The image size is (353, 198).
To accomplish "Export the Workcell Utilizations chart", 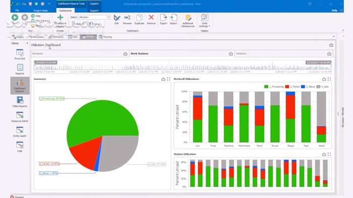I will point(324,79).
